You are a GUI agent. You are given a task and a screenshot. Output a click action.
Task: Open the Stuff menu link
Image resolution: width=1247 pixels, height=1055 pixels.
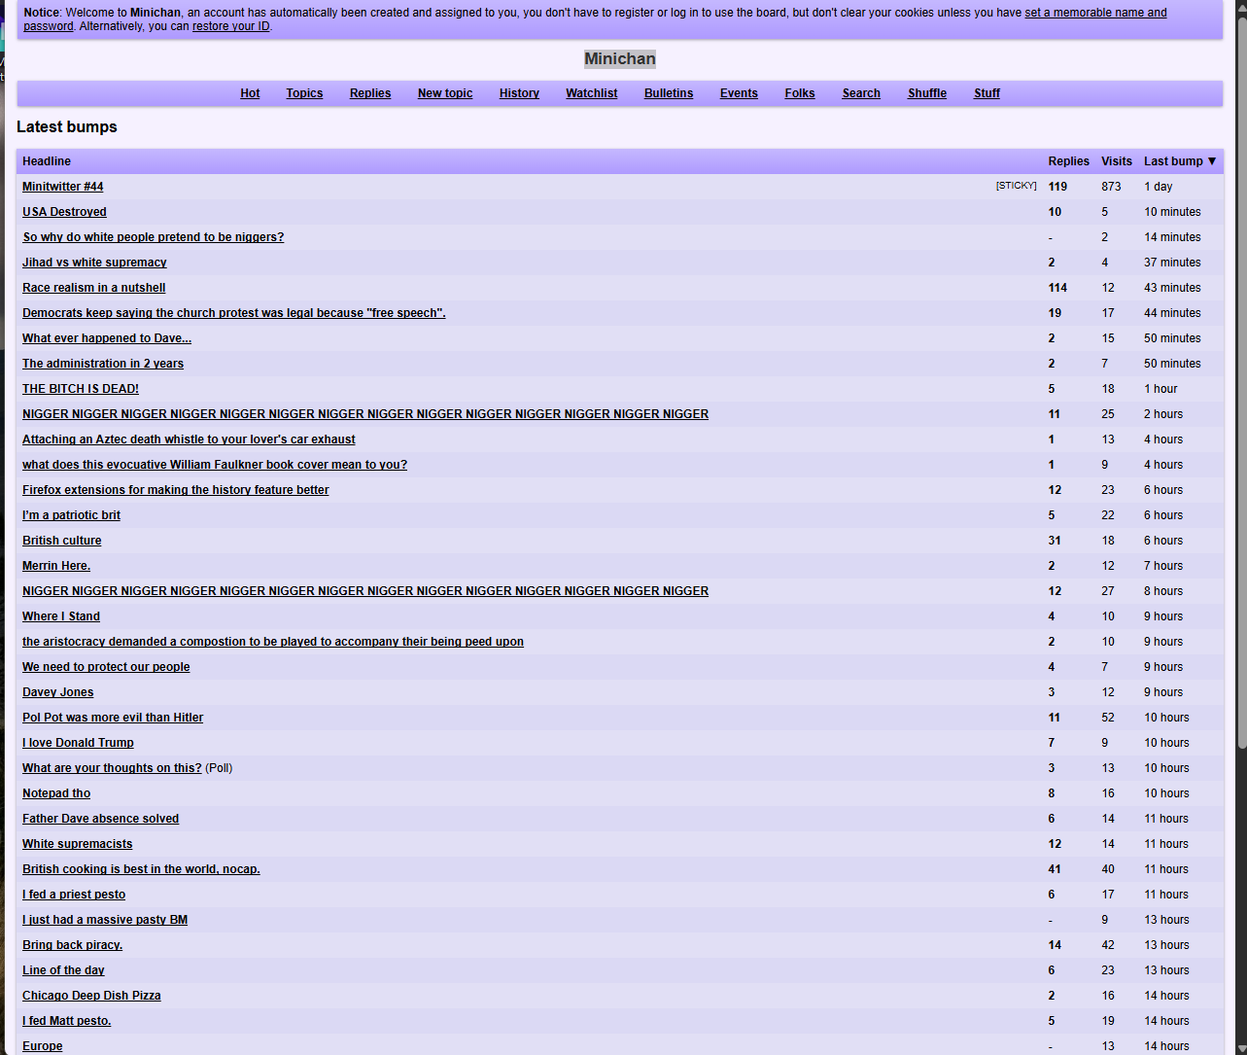[x=987, y=93]
